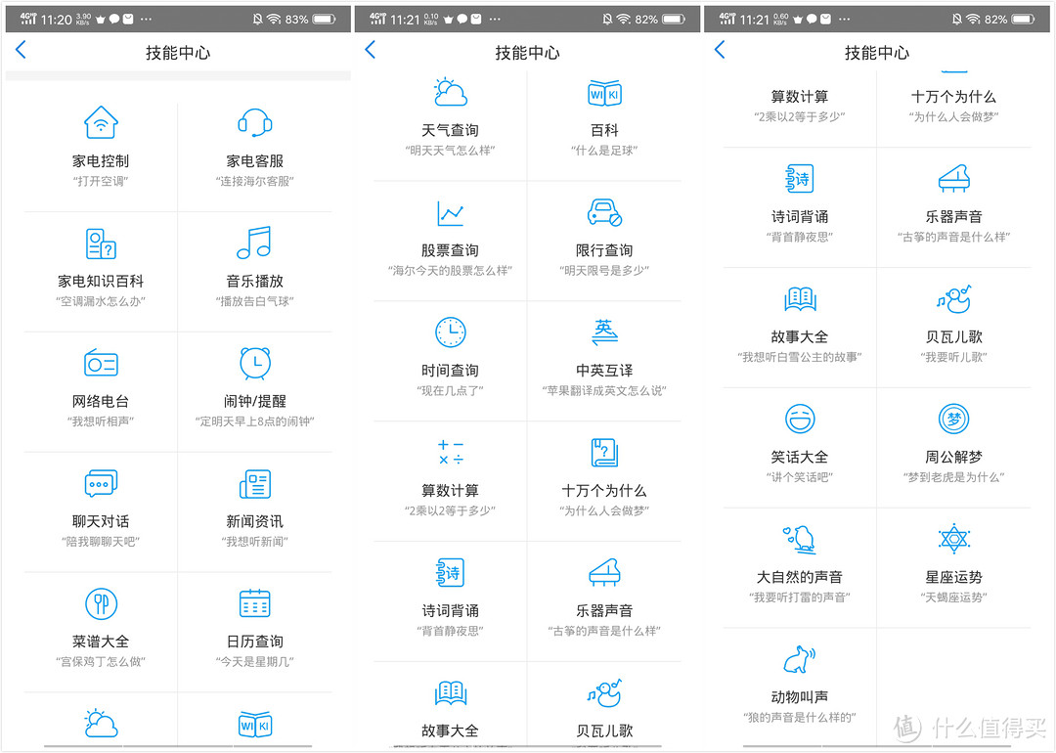Tap the example phrase "什么是足球"

604,151
